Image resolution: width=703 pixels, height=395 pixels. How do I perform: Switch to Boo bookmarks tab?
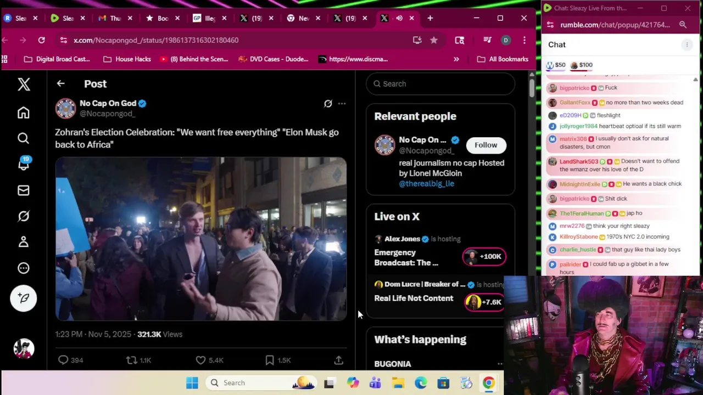point(163,18)
